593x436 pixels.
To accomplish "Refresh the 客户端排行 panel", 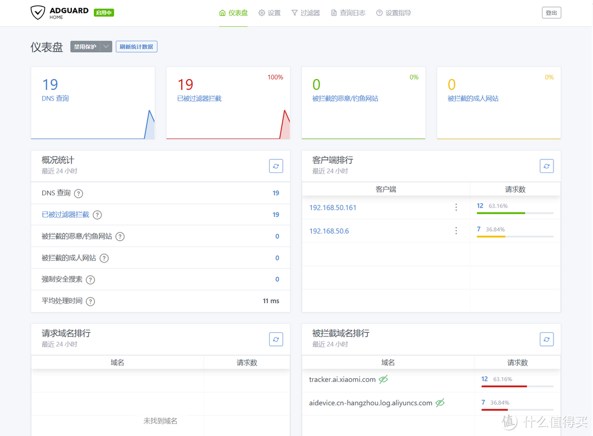I will (546, 166).
